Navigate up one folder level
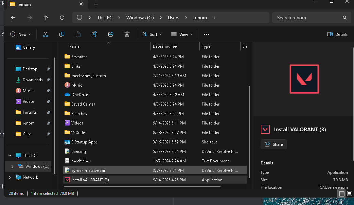 [x=46, y=18]
